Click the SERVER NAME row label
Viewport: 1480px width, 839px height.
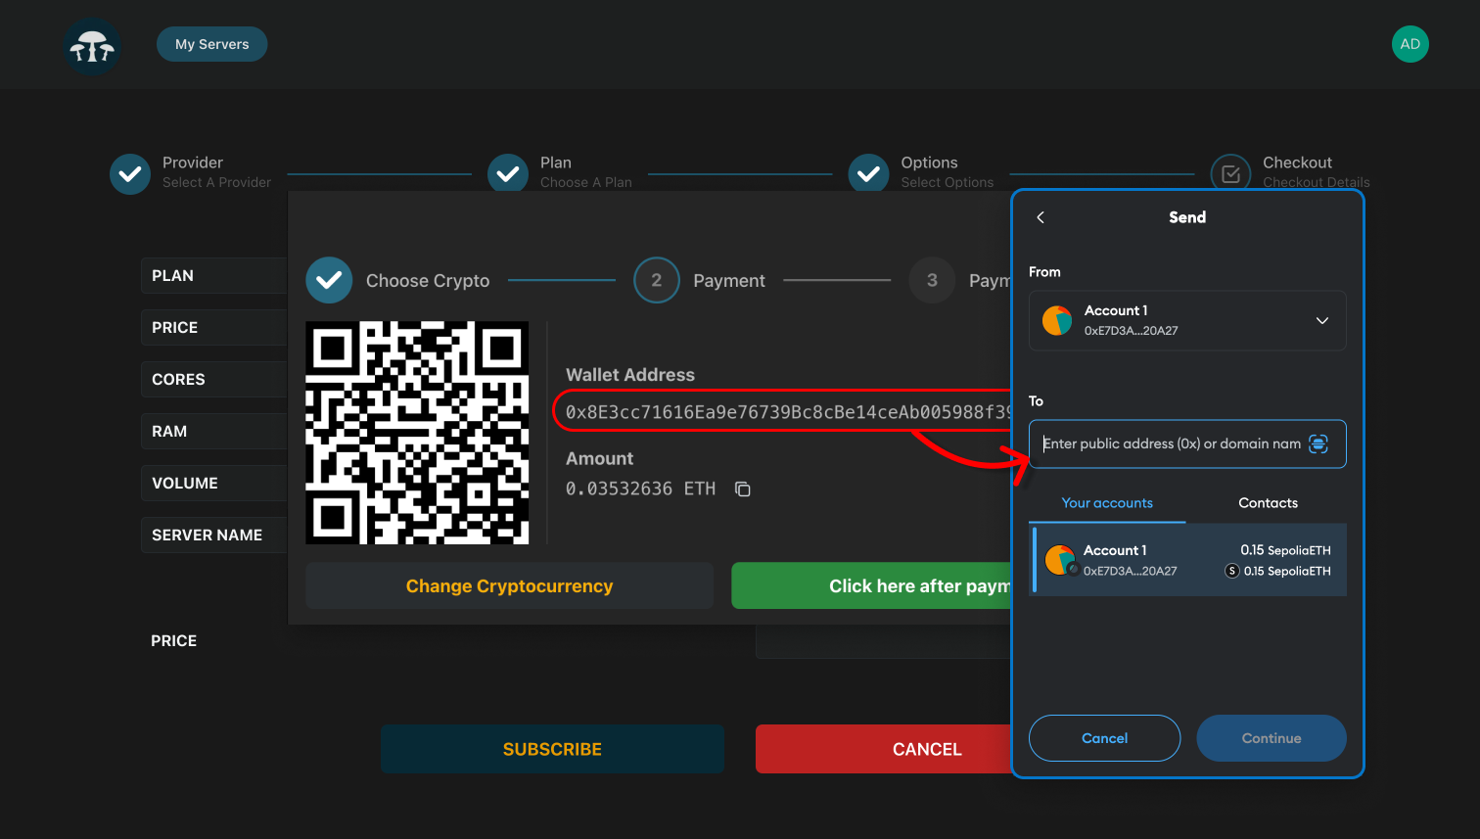click(207, 536)
